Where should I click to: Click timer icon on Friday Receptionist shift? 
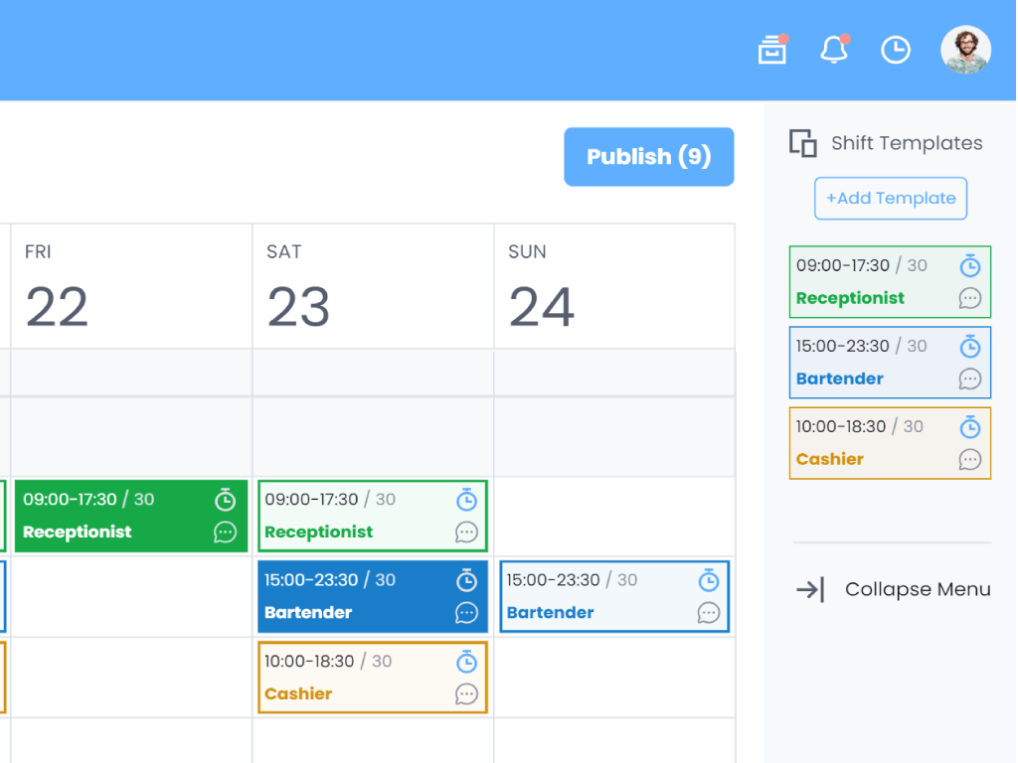tap(226, 500)
